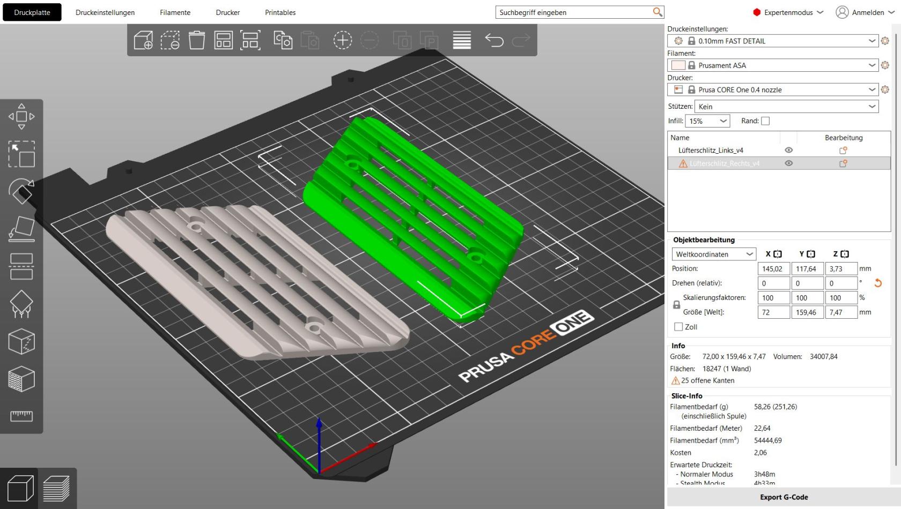Undo the last action
This screenshot has width=901, height=509.
coord(494,40)
